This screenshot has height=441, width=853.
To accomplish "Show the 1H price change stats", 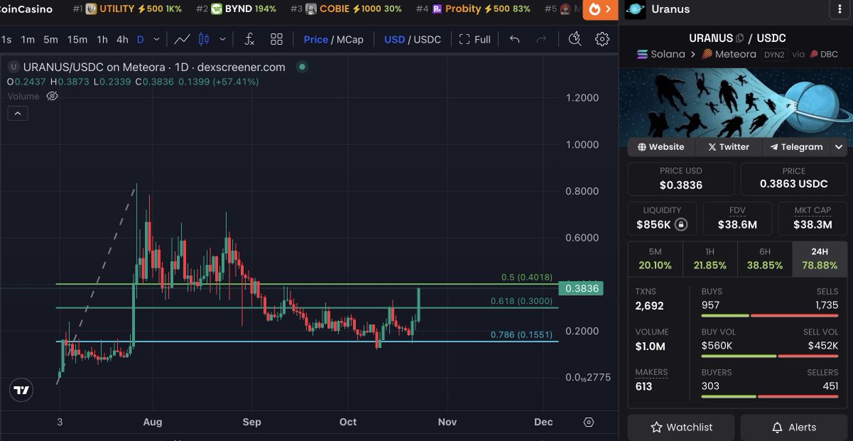I will [x=710, y=259].
